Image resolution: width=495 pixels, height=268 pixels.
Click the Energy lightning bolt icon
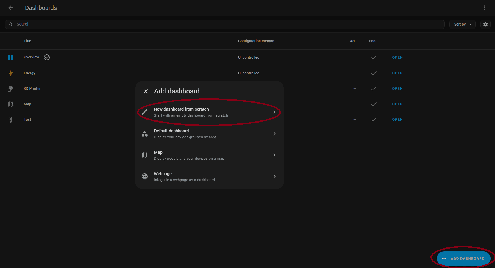pyautogui.click(x=11, y=73)
